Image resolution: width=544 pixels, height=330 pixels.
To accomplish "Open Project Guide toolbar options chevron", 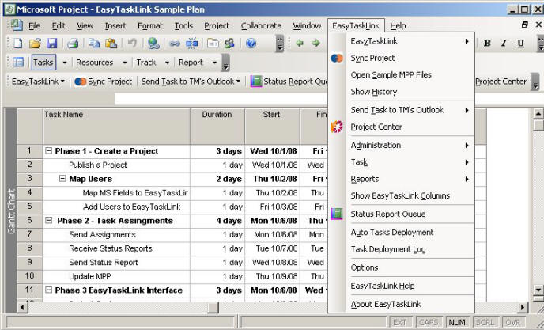I will tap(225, 63).
